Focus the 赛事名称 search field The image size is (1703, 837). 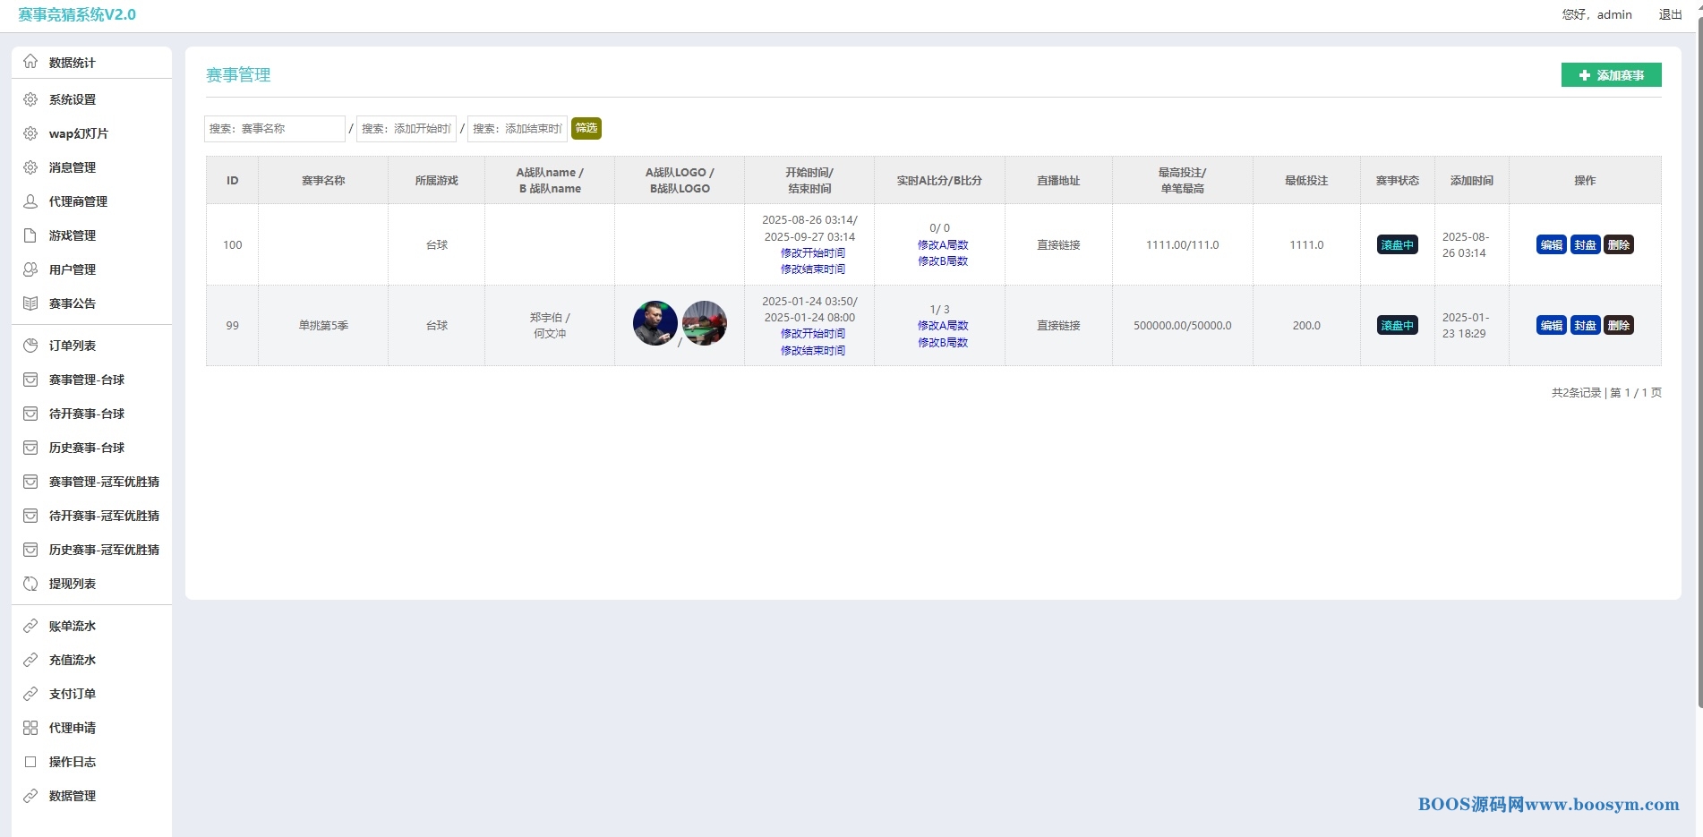point(274,128)
